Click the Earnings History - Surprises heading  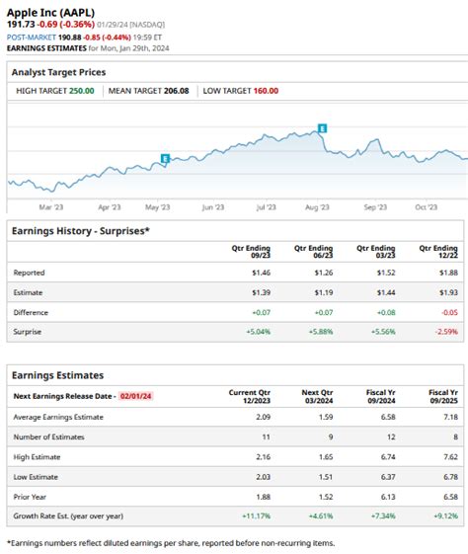point(81,231)
